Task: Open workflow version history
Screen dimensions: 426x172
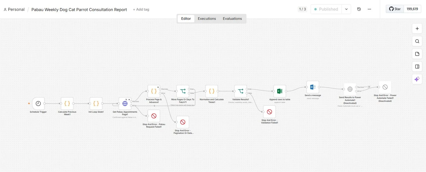Action: (x=359, y=9)
